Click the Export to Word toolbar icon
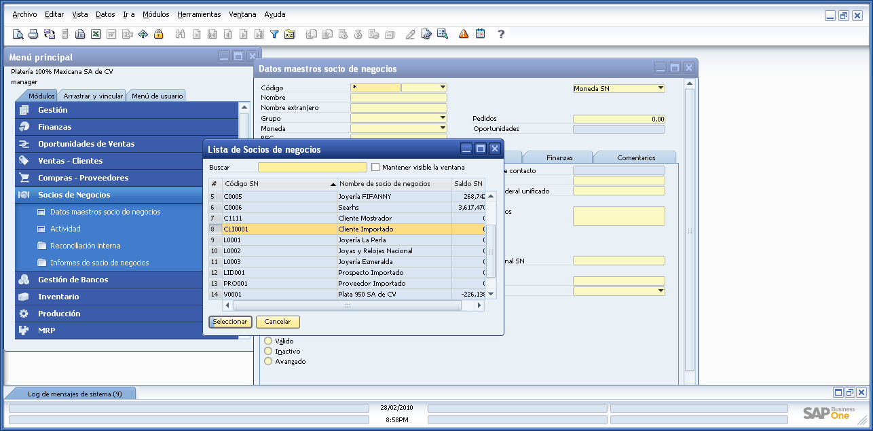The image size is (873, 431). 111,33
